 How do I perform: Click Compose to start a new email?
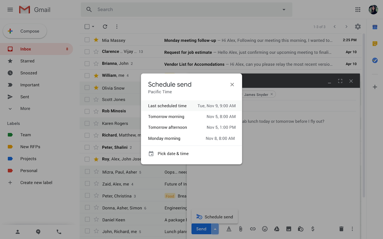coord(25,31)
